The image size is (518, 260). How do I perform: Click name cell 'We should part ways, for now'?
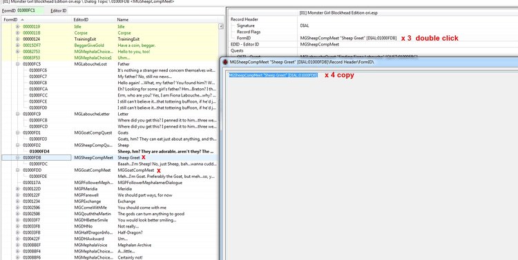pyautogui.click(x=144, y=195)
